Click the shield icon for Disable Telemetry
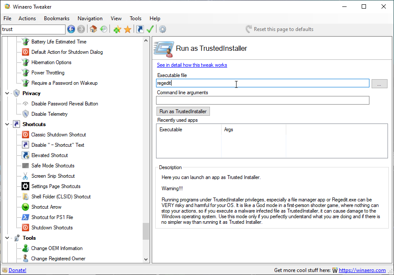This screenshot has width=394, height=275. tap(25, 114)
